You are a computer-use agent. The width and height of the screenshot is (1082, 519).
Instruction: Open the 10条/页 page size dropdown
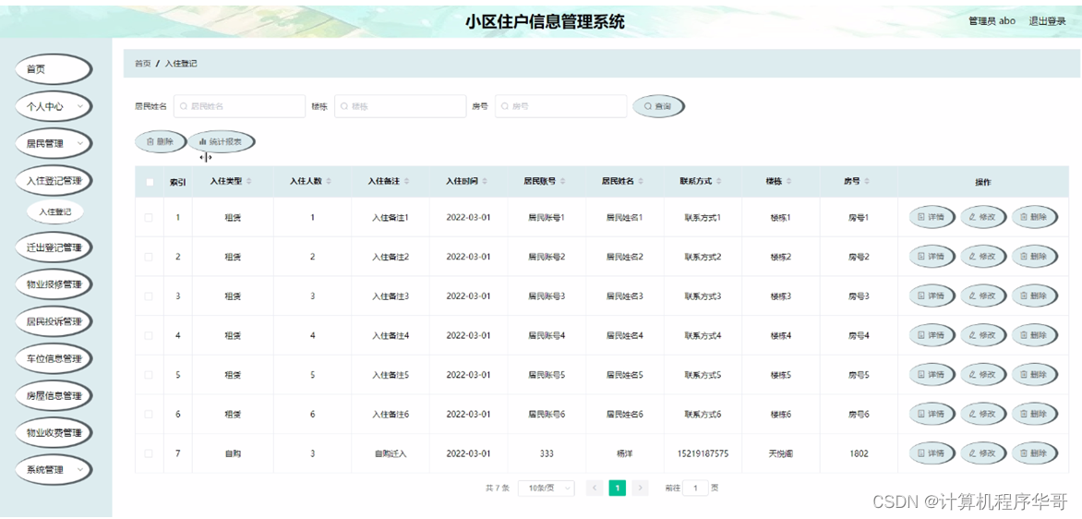pyautogui.click(x=547, y=488)
